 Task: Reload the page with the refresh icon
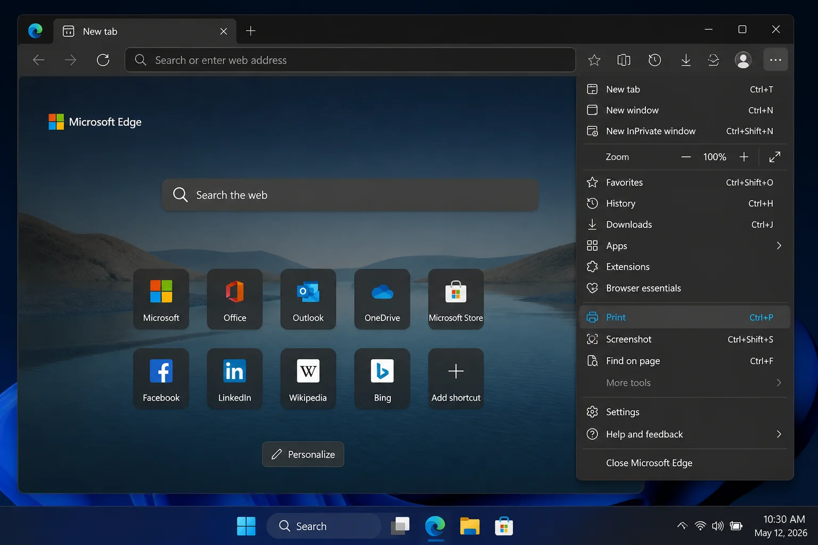[x=103, y=60]
